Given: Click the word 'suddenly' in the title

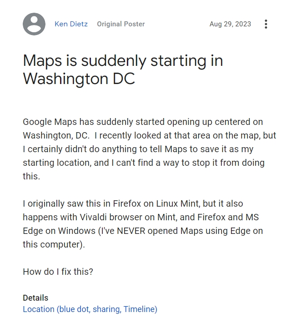Looking at the screenshot, I should [x=114, y=61].
